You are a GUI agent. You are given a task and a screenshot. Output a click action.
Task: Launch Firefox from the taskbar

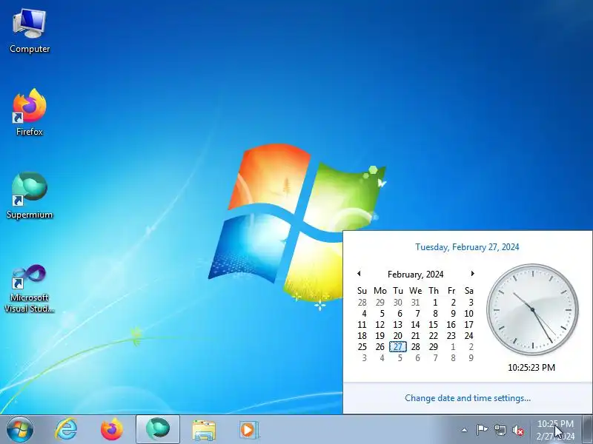click(x=112, y=429)
